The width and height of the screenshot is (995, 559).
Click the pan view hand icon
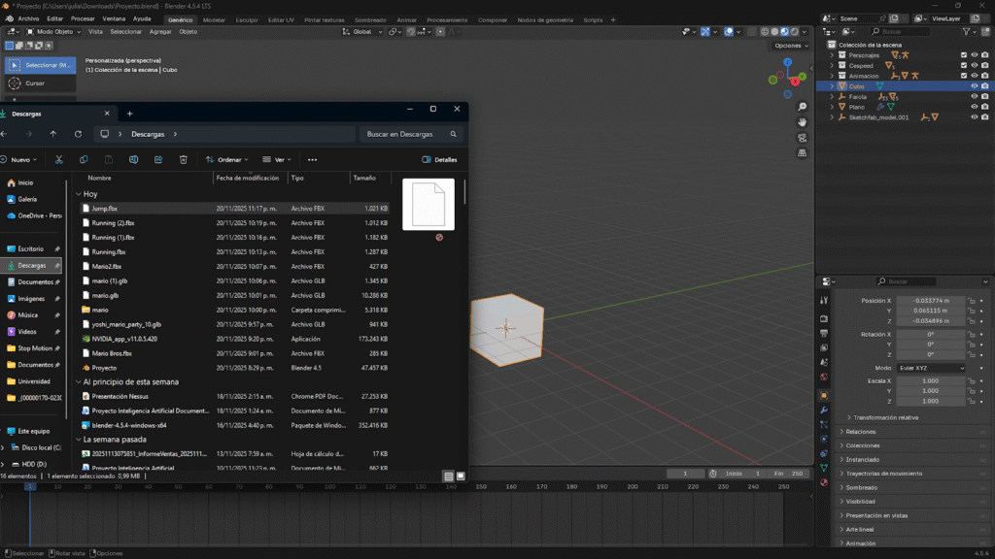click(x=802, y=123)
